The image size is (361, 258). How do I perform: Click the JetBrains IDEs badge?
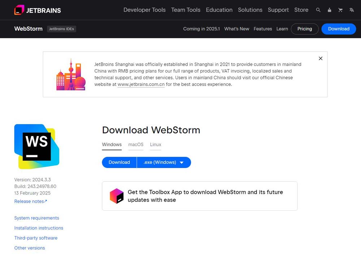click(x=61, y=29)
